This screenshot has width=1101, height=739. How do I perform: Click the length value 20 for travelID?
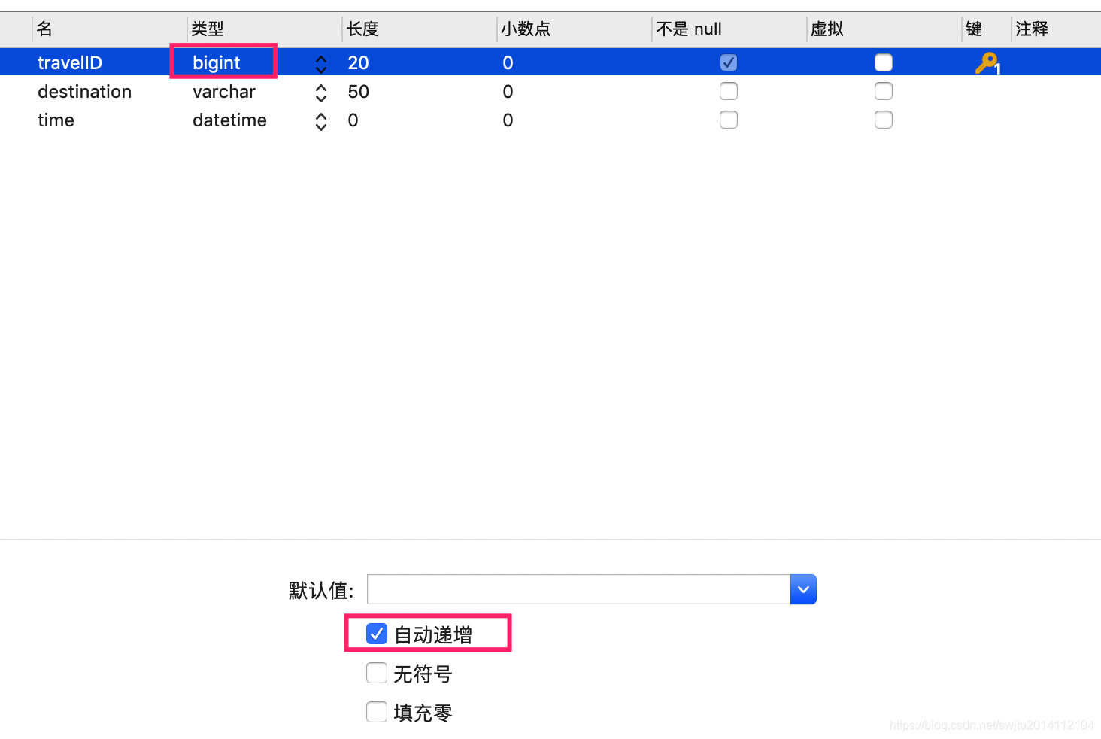click(358, 62)
